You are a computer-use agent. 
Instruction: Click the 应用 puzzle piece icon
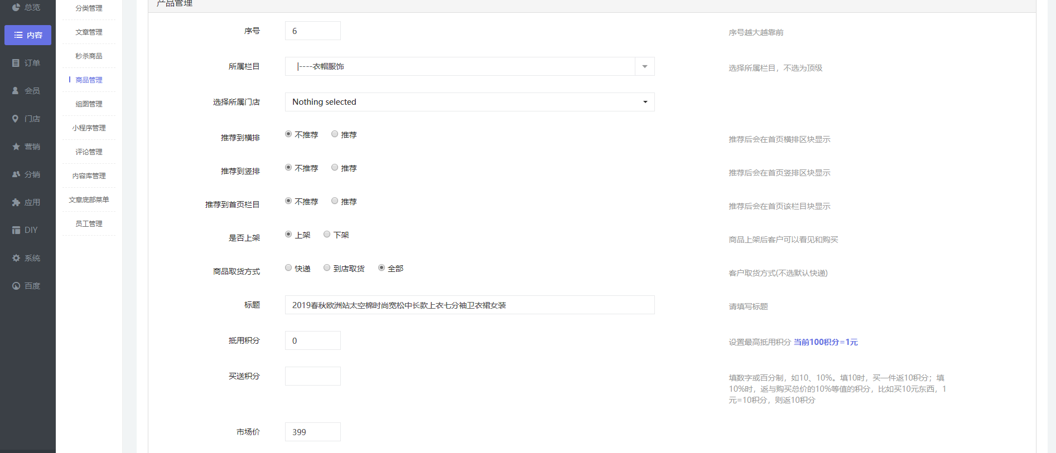click(16, 202)
